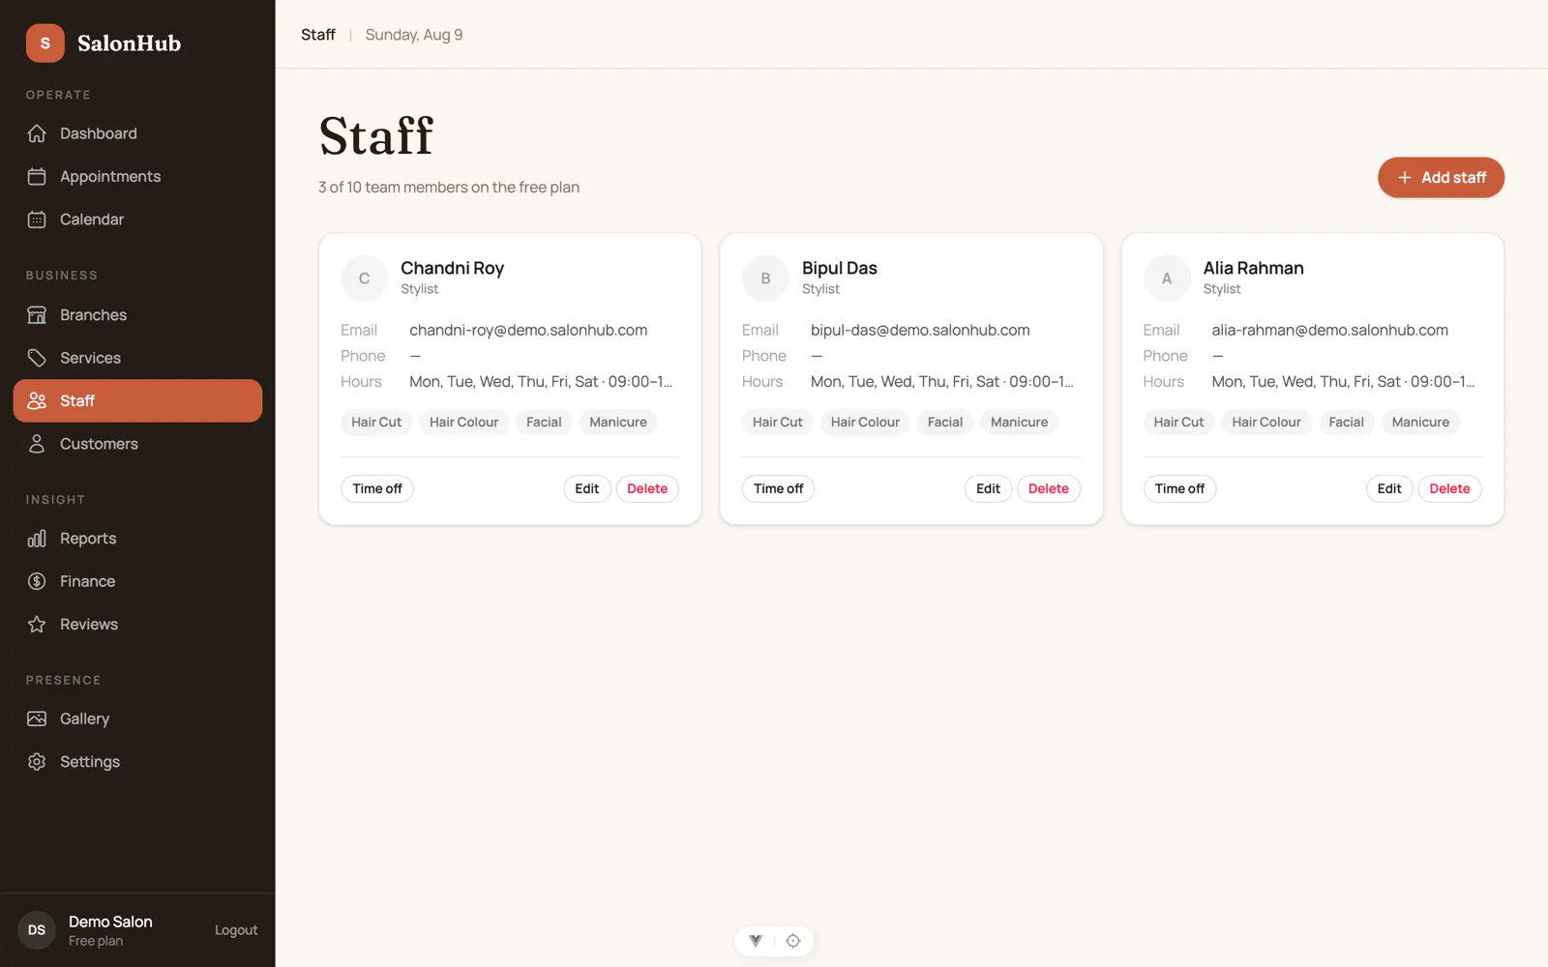Click the Staff breadcrumb in top bar
This screenshot has width=1548, height=967.
point(318,35)
